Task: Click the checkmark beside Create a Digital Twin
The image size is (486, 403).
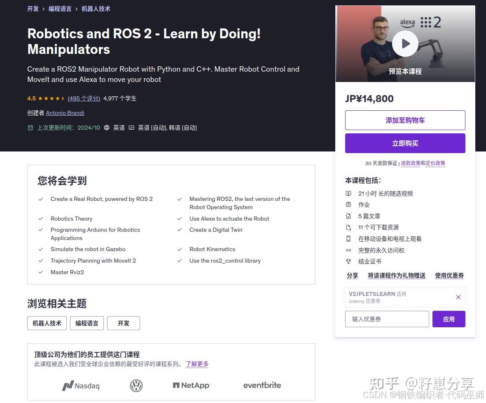Action: 180,230
